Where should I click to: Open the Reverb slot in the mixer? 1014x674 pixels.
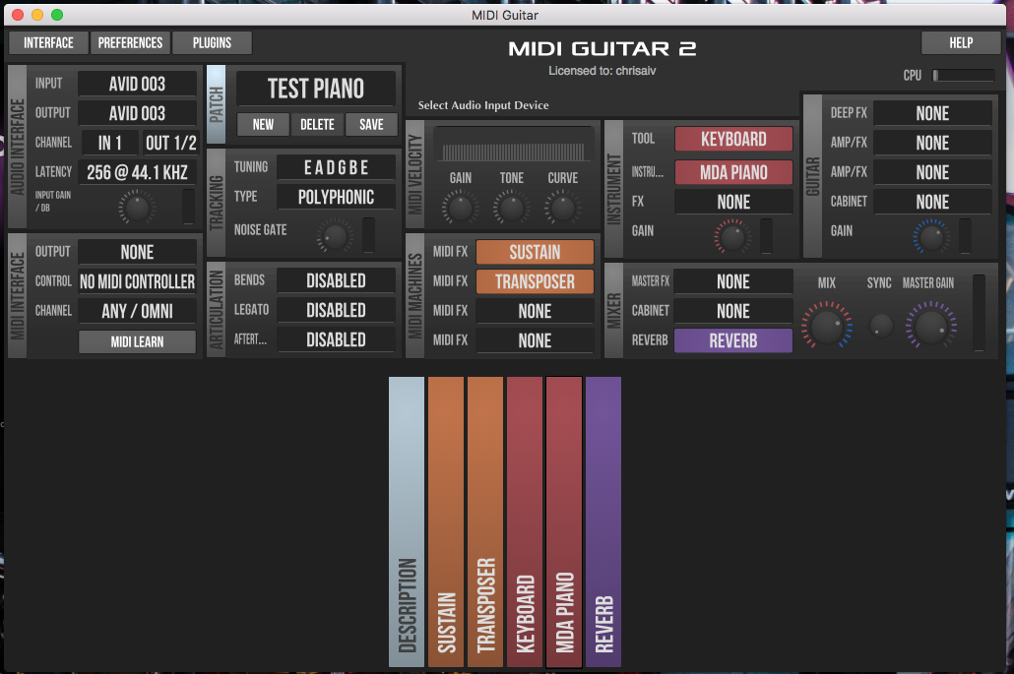pos(732,340)
